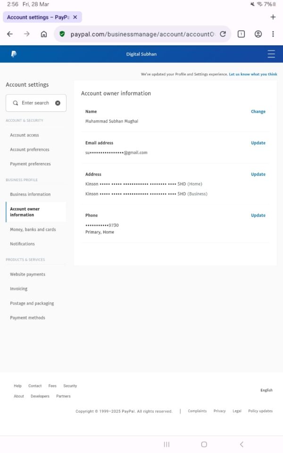Go to browser home page
Screen dimensions: 283x453
pyautogui.click(x=44, y=34)
